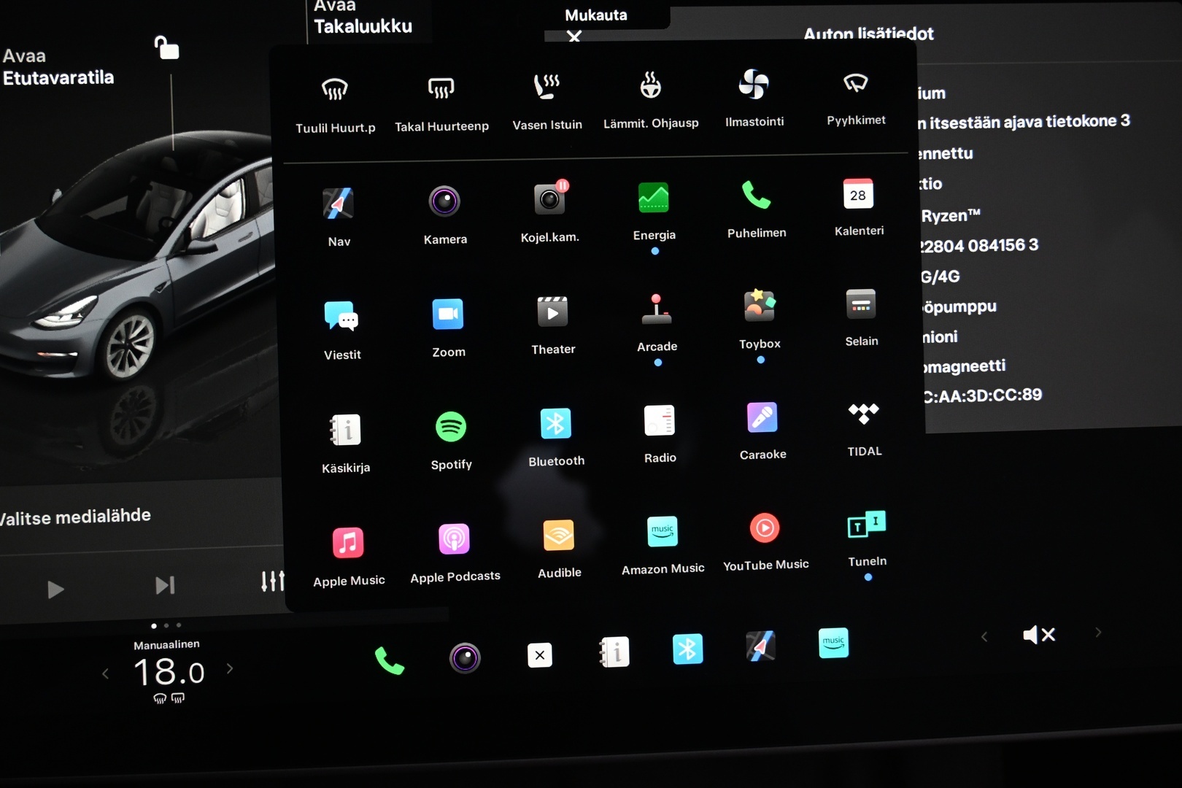This screenshot has height=788, width=1182.
Task: Open the Nav app
Action: (339, 216)
